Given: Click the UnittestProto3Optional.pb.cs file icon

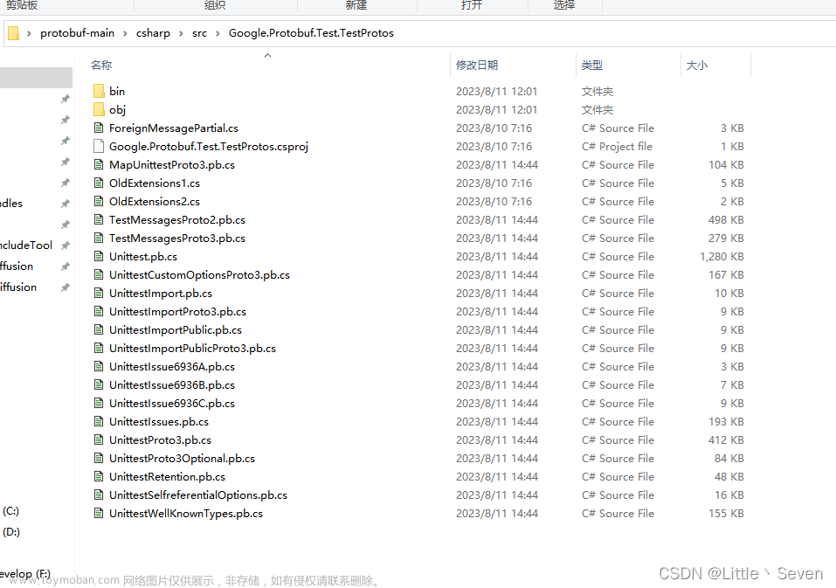Looking at the screenshot, I should 99,459.
